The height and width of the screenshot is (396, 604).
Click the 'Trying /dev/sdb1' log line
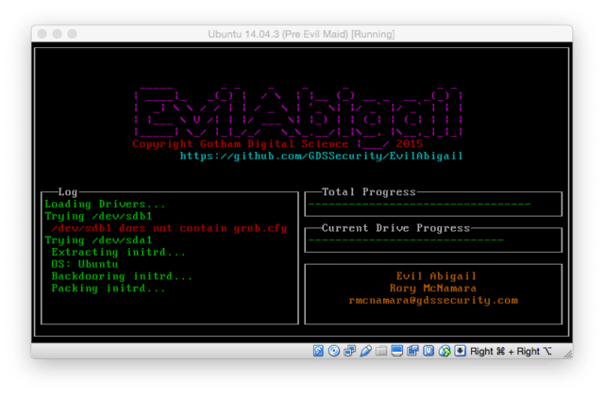pyautogui.click(x=98, y=216)
